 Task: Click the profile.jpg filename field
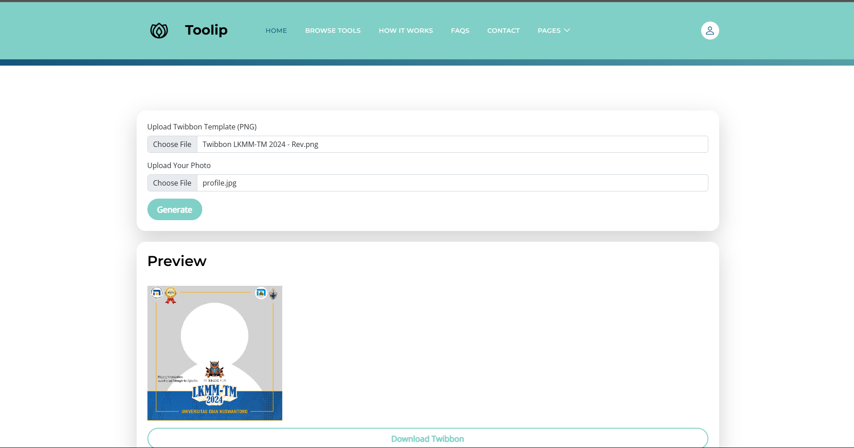452,183
